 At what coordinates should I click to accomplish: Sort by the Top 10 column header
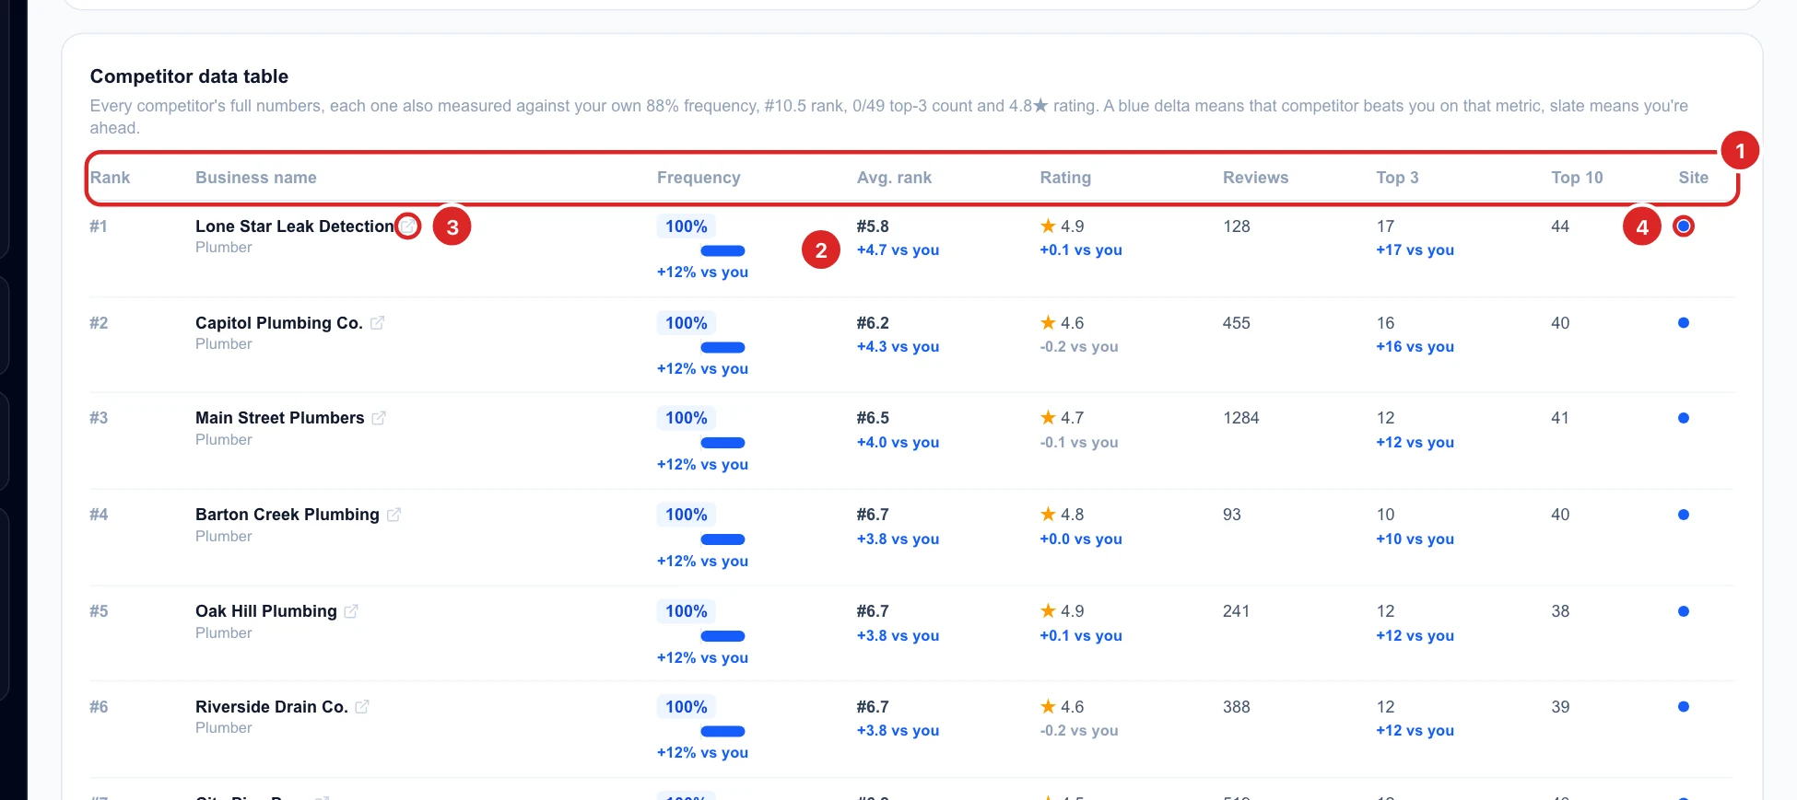pos(1577,178)
